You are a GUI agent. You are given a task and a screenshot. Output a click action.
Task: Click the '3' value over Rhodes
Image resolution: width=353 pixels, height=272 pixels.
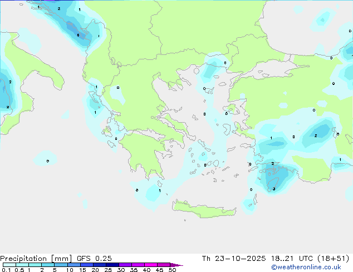(x=274, y=189)
